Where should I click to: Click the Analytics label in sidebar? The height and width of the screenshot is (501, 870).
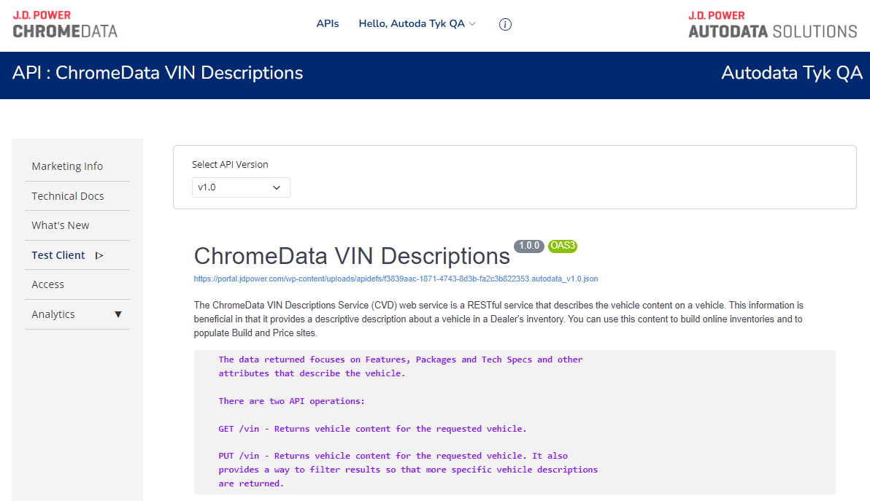(x=53, y=314)
